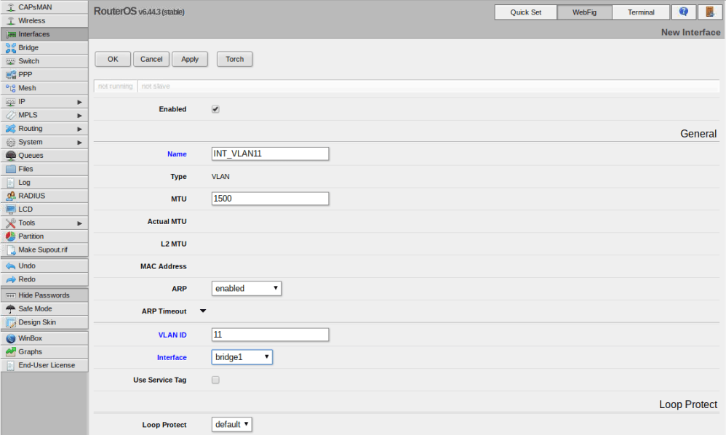Screen dimensions: 726x435
Task: Click the Torch button
Action: [x=235, y=59]
